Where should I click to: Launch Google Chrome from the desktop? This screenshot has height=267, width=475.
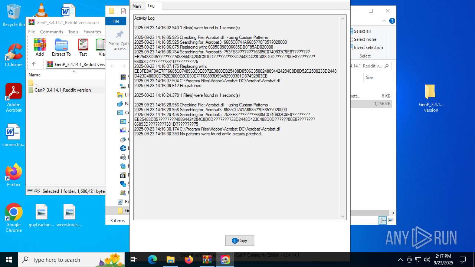tap(14, 218)
